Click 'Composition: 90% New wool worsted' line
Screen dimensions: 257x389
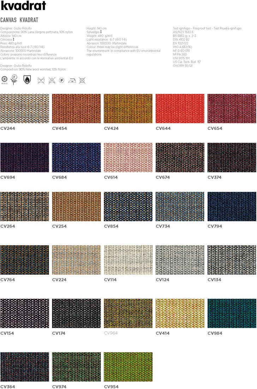click(x=33, y=69)
